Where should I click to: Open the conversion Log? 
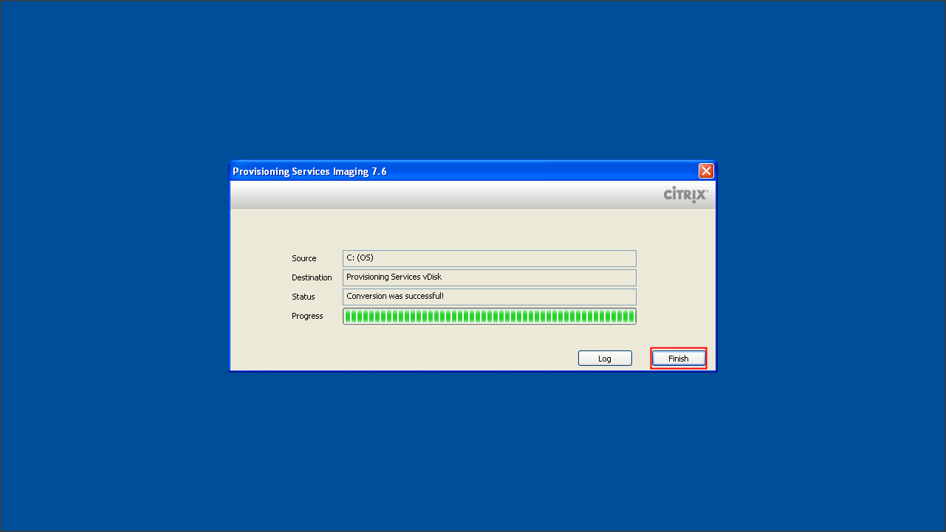coord(605,359)
